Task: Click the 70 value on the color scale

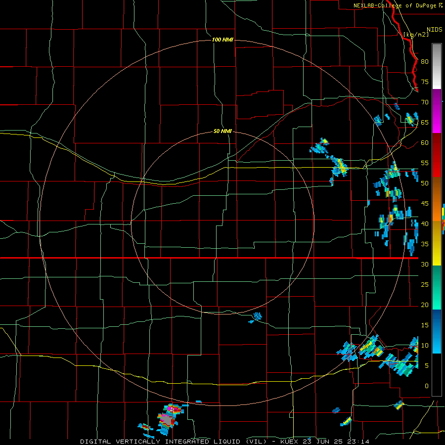Action: [x=425, y=102]
